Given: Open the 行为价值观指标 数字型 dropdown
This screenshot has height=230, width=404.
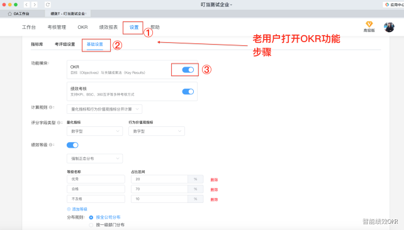Looking at the screenshot, I should click(x=157, y=131).
